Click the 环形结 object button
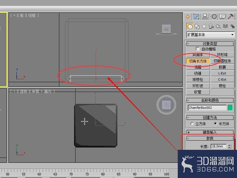 coord(222,55)
